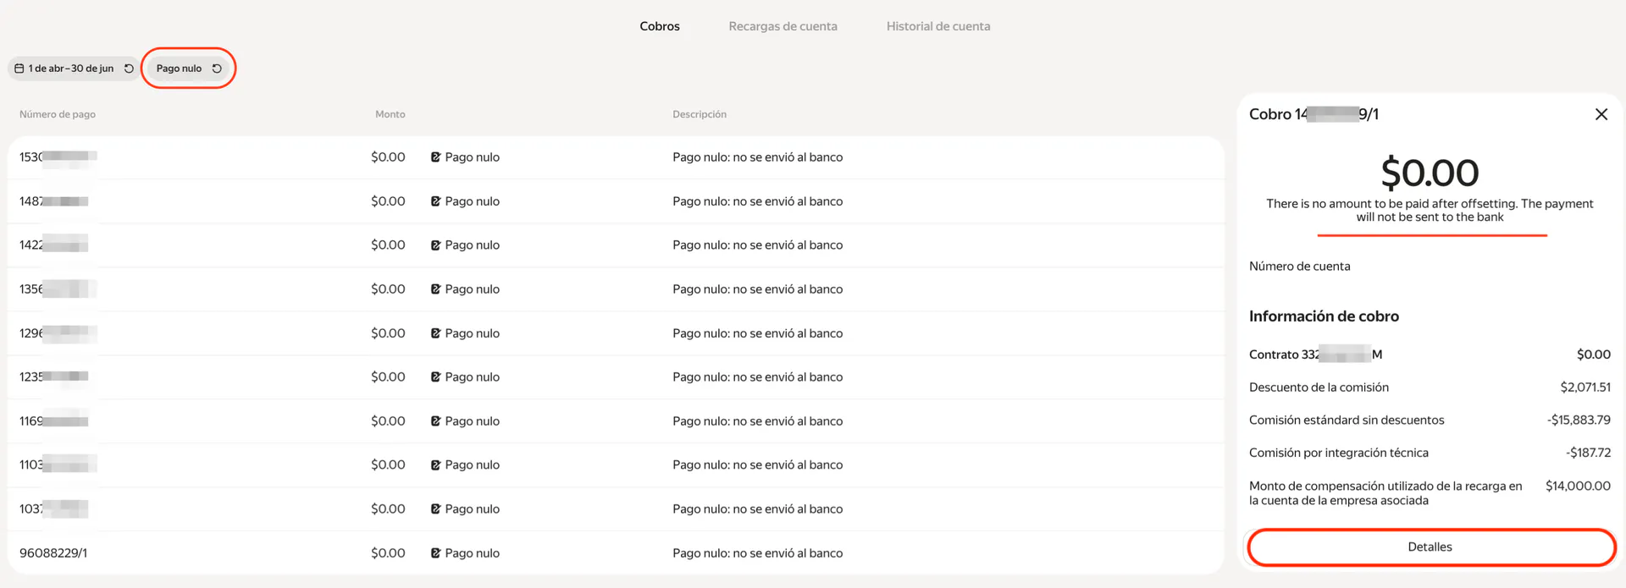
Task: Click the large $0.00 total in the panel
Action: (1430, 173)
